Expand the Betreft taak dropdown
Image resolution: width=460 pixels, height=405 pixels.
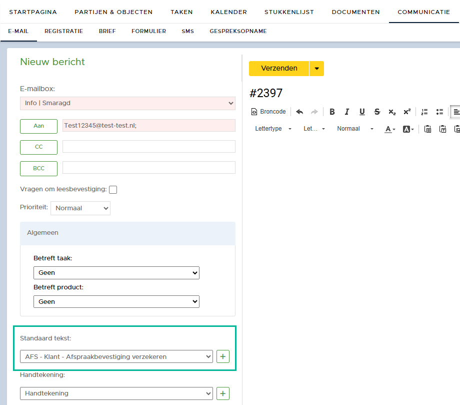(x=116, y=273)
